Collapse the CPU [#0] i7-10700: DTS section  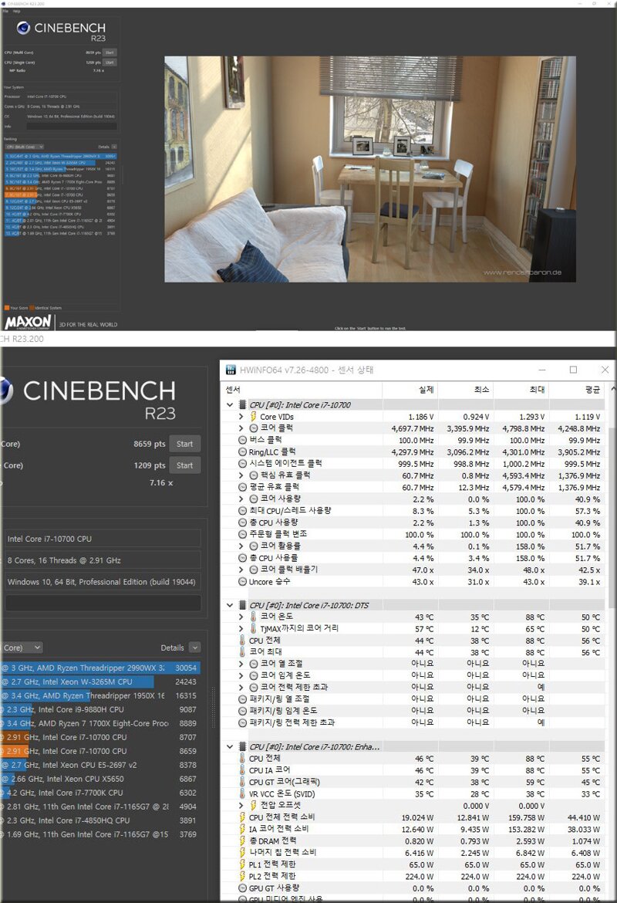click(230, 605)
